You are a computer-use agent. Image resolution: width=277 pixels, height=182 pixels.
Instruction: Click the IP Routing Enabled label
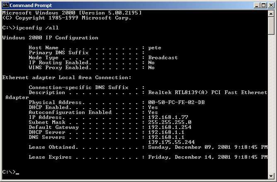(59, 63)
